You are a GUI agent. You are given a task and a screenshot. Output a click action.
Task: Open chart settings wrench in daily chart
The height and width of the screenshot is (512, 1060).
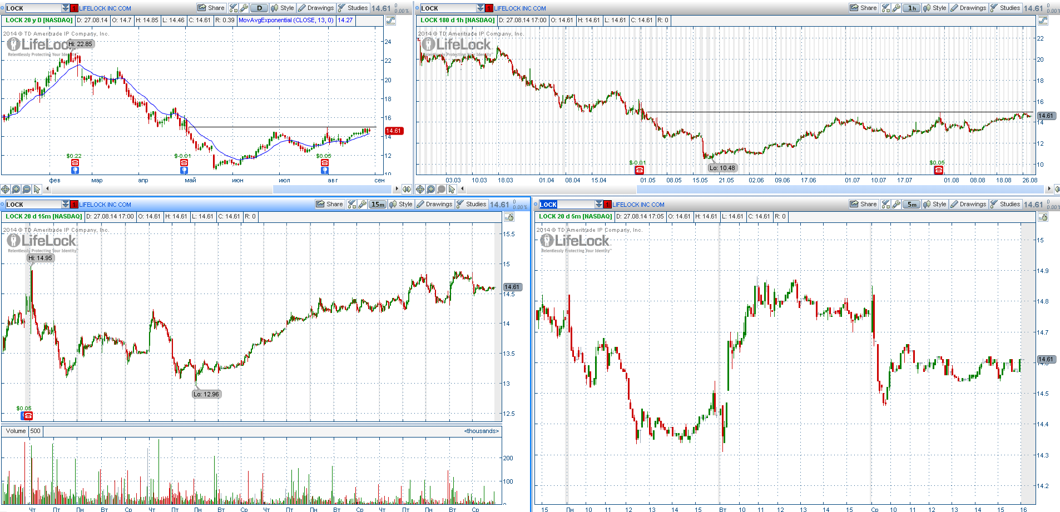[x=244, y=8]
